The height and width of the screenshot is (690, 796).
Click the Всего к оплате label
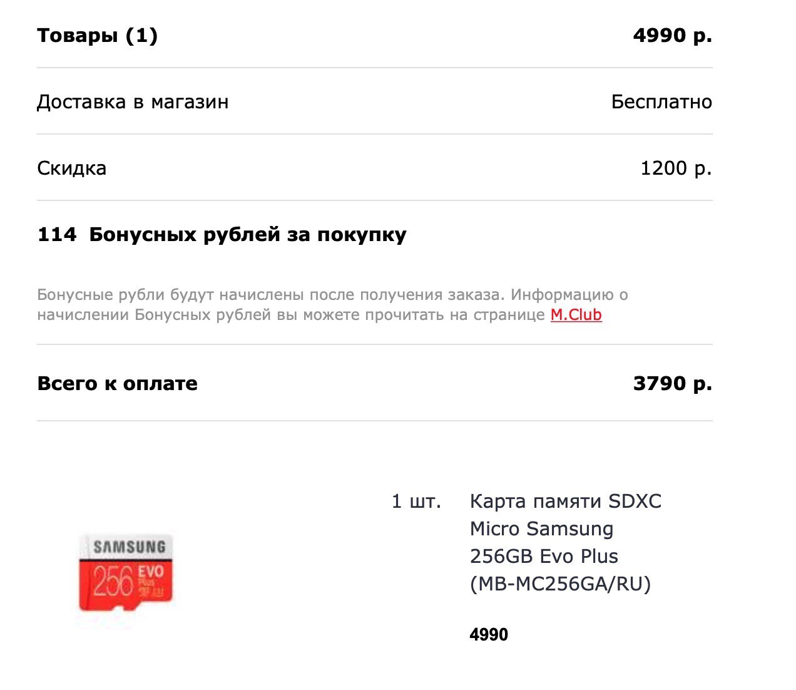(118, 384)
